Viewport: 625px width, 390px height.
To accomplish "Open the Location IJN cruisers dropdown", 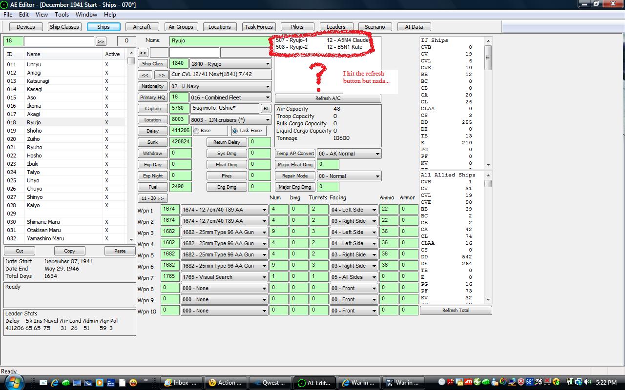I will [268, 120].
